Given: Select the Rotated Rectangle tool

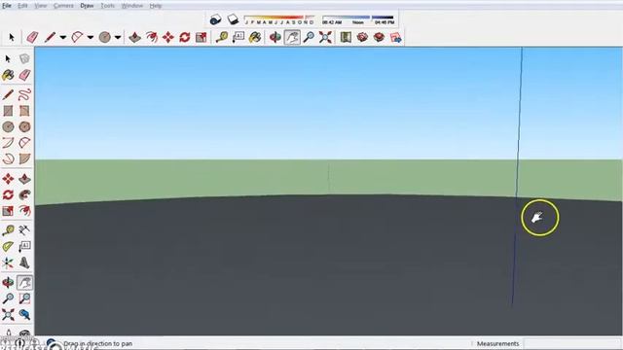Looking at the screenshot, I should click(x=24, y=111).
